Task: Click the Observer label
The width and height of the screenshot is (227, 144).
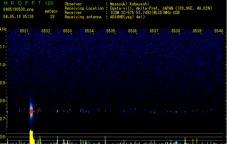Action: coord(73,4)
